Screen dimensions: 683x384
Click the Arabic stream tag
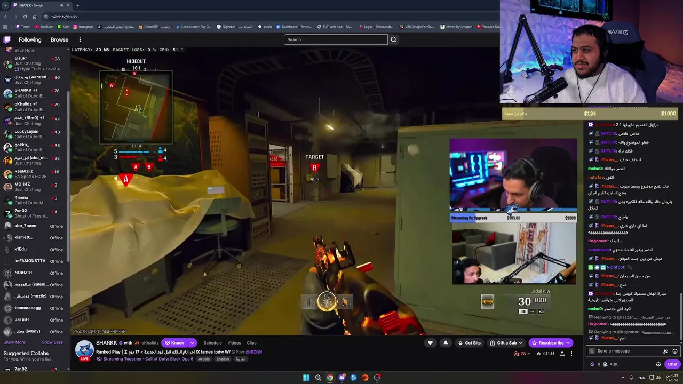tap(204, 359)
